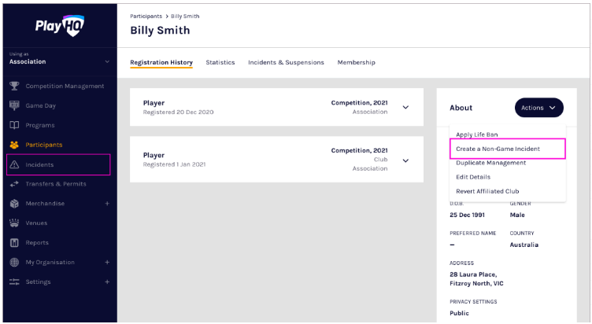Screen dimensions: 592x324
Task: Expand Player registered 20 Dec 2020 row
Action: 406,107
